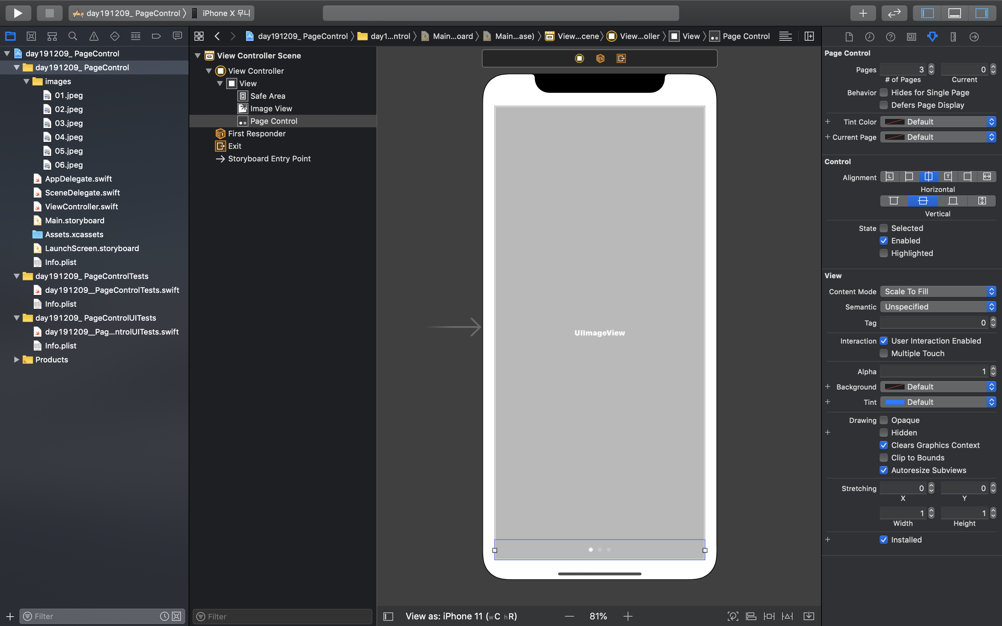Toggle the Clip to Bounds checkbox
Viewport: 1002px width, 626px height.
point(884,457)
